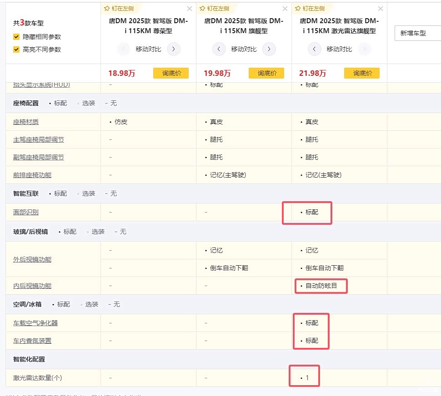This screenshot has height=396, width=441.
Task: Pin the 115KM 旗舰型 column to the left
Action: 214,8
